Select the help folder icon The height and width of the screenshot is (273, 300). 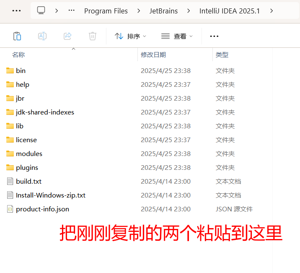click(10, 84)
